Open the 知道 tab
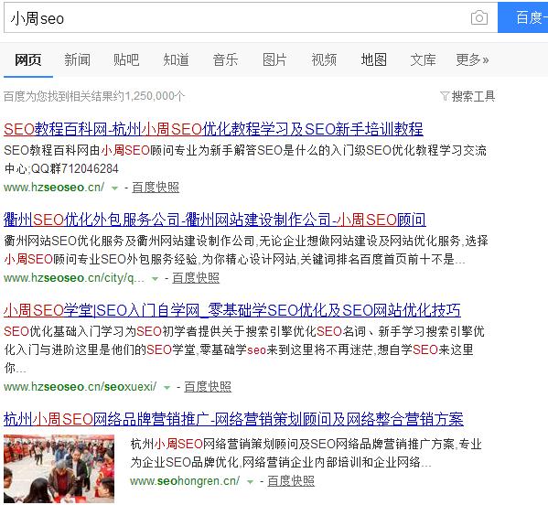The height and width of the screenshot is (505, 548). (x=177, y=59)
